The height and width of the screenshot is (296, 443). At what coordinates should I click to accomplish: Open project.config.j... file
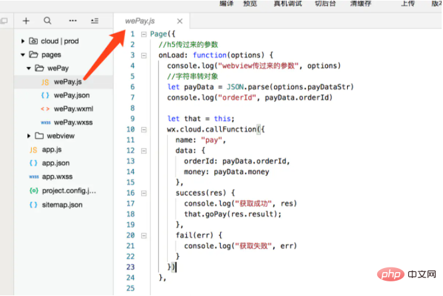tap(69, 191)
